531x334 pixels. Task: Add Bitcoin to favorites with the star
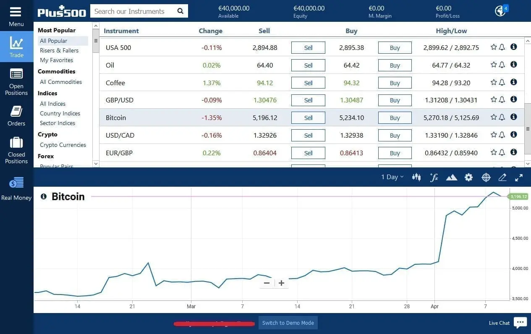[x=493, y=117]
